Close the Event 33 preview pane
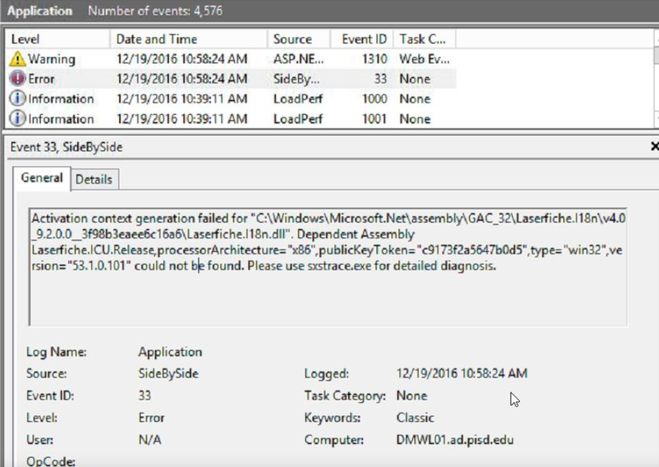 tap(655, 146)
